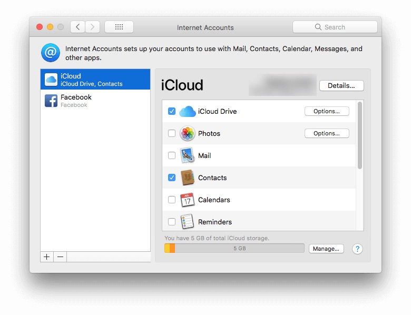411x315 pixels.
Task: Click the Internet Accounts window title
Action: 205,27
